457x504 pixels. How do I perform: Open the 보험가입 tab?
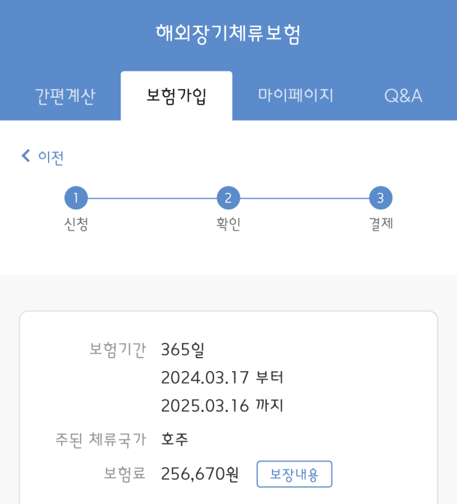[x=177, y=96]
